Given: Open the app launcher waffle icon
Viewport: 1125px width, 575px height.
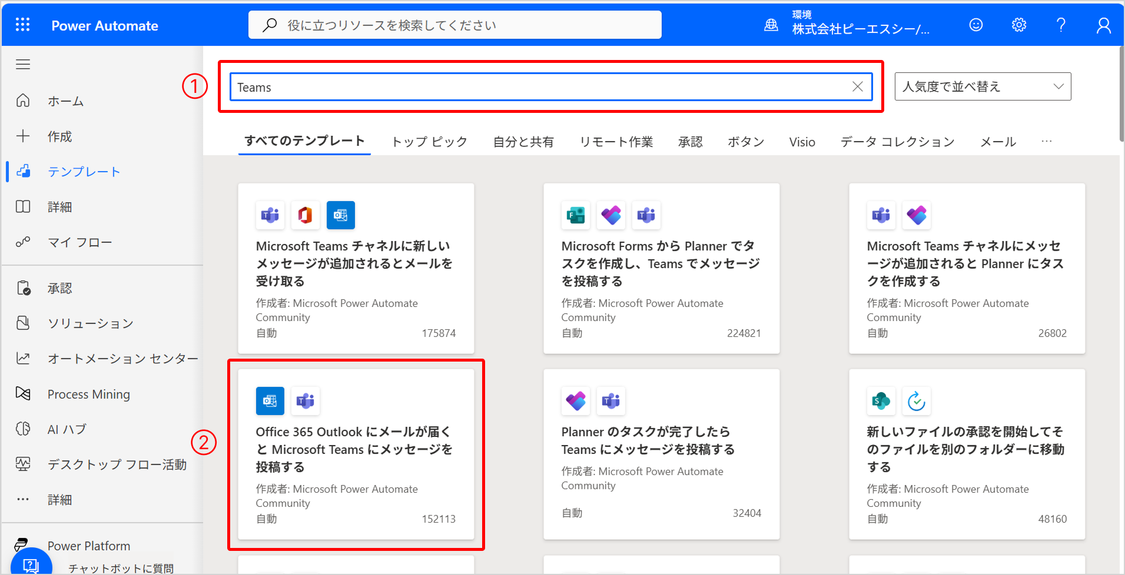Looking at the screenshot, I should pyautogui.click(x=22, y=25).
